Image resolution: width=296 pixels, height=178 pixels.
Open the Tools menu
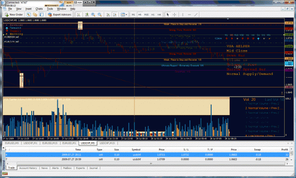(50, 9)
